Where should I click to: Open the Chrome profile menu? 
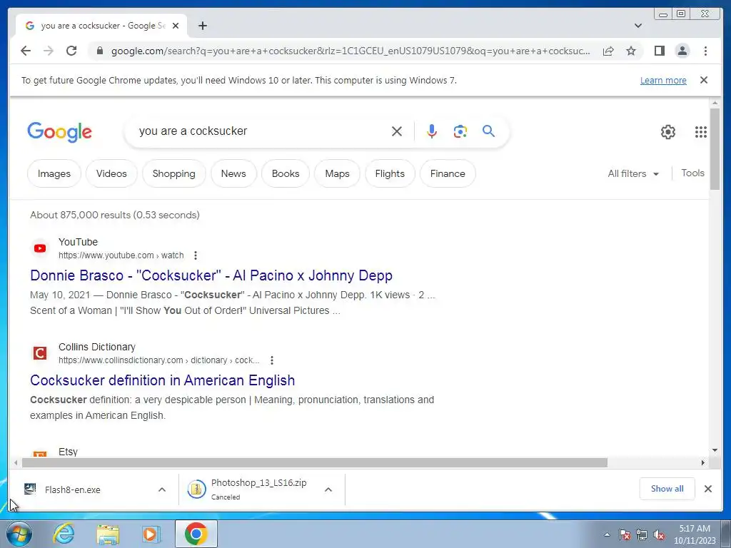(x=682, y=51)
